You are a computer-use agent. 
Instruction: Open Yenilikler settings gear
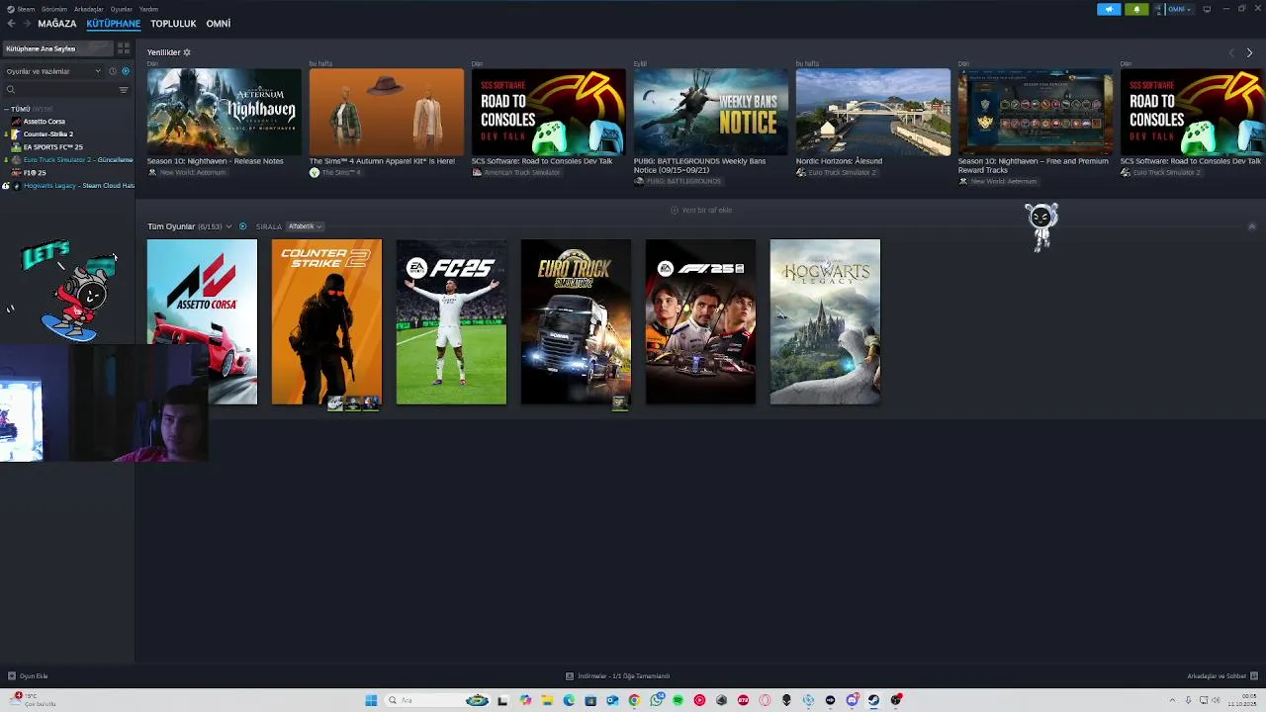point(187,52)
